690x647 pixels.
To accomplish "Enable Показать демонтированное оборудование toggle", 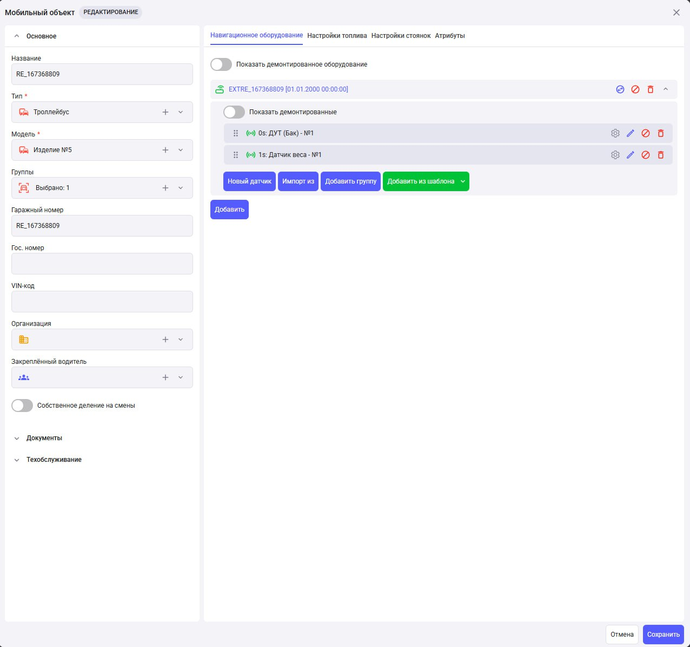I will [221, 64].
